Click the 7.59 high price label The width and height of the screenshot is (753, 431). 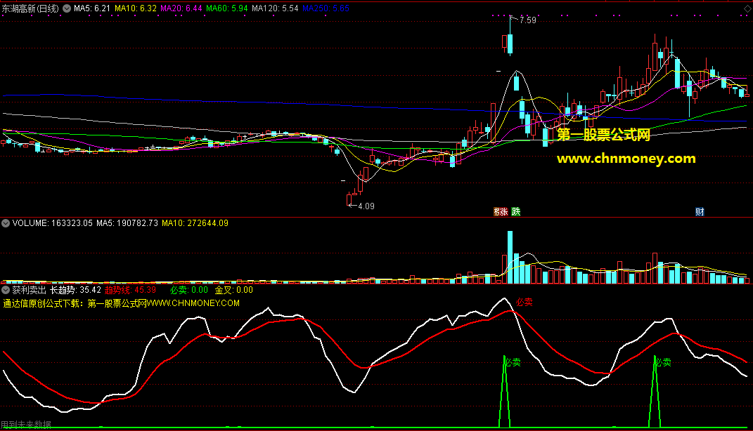(528, 20)
